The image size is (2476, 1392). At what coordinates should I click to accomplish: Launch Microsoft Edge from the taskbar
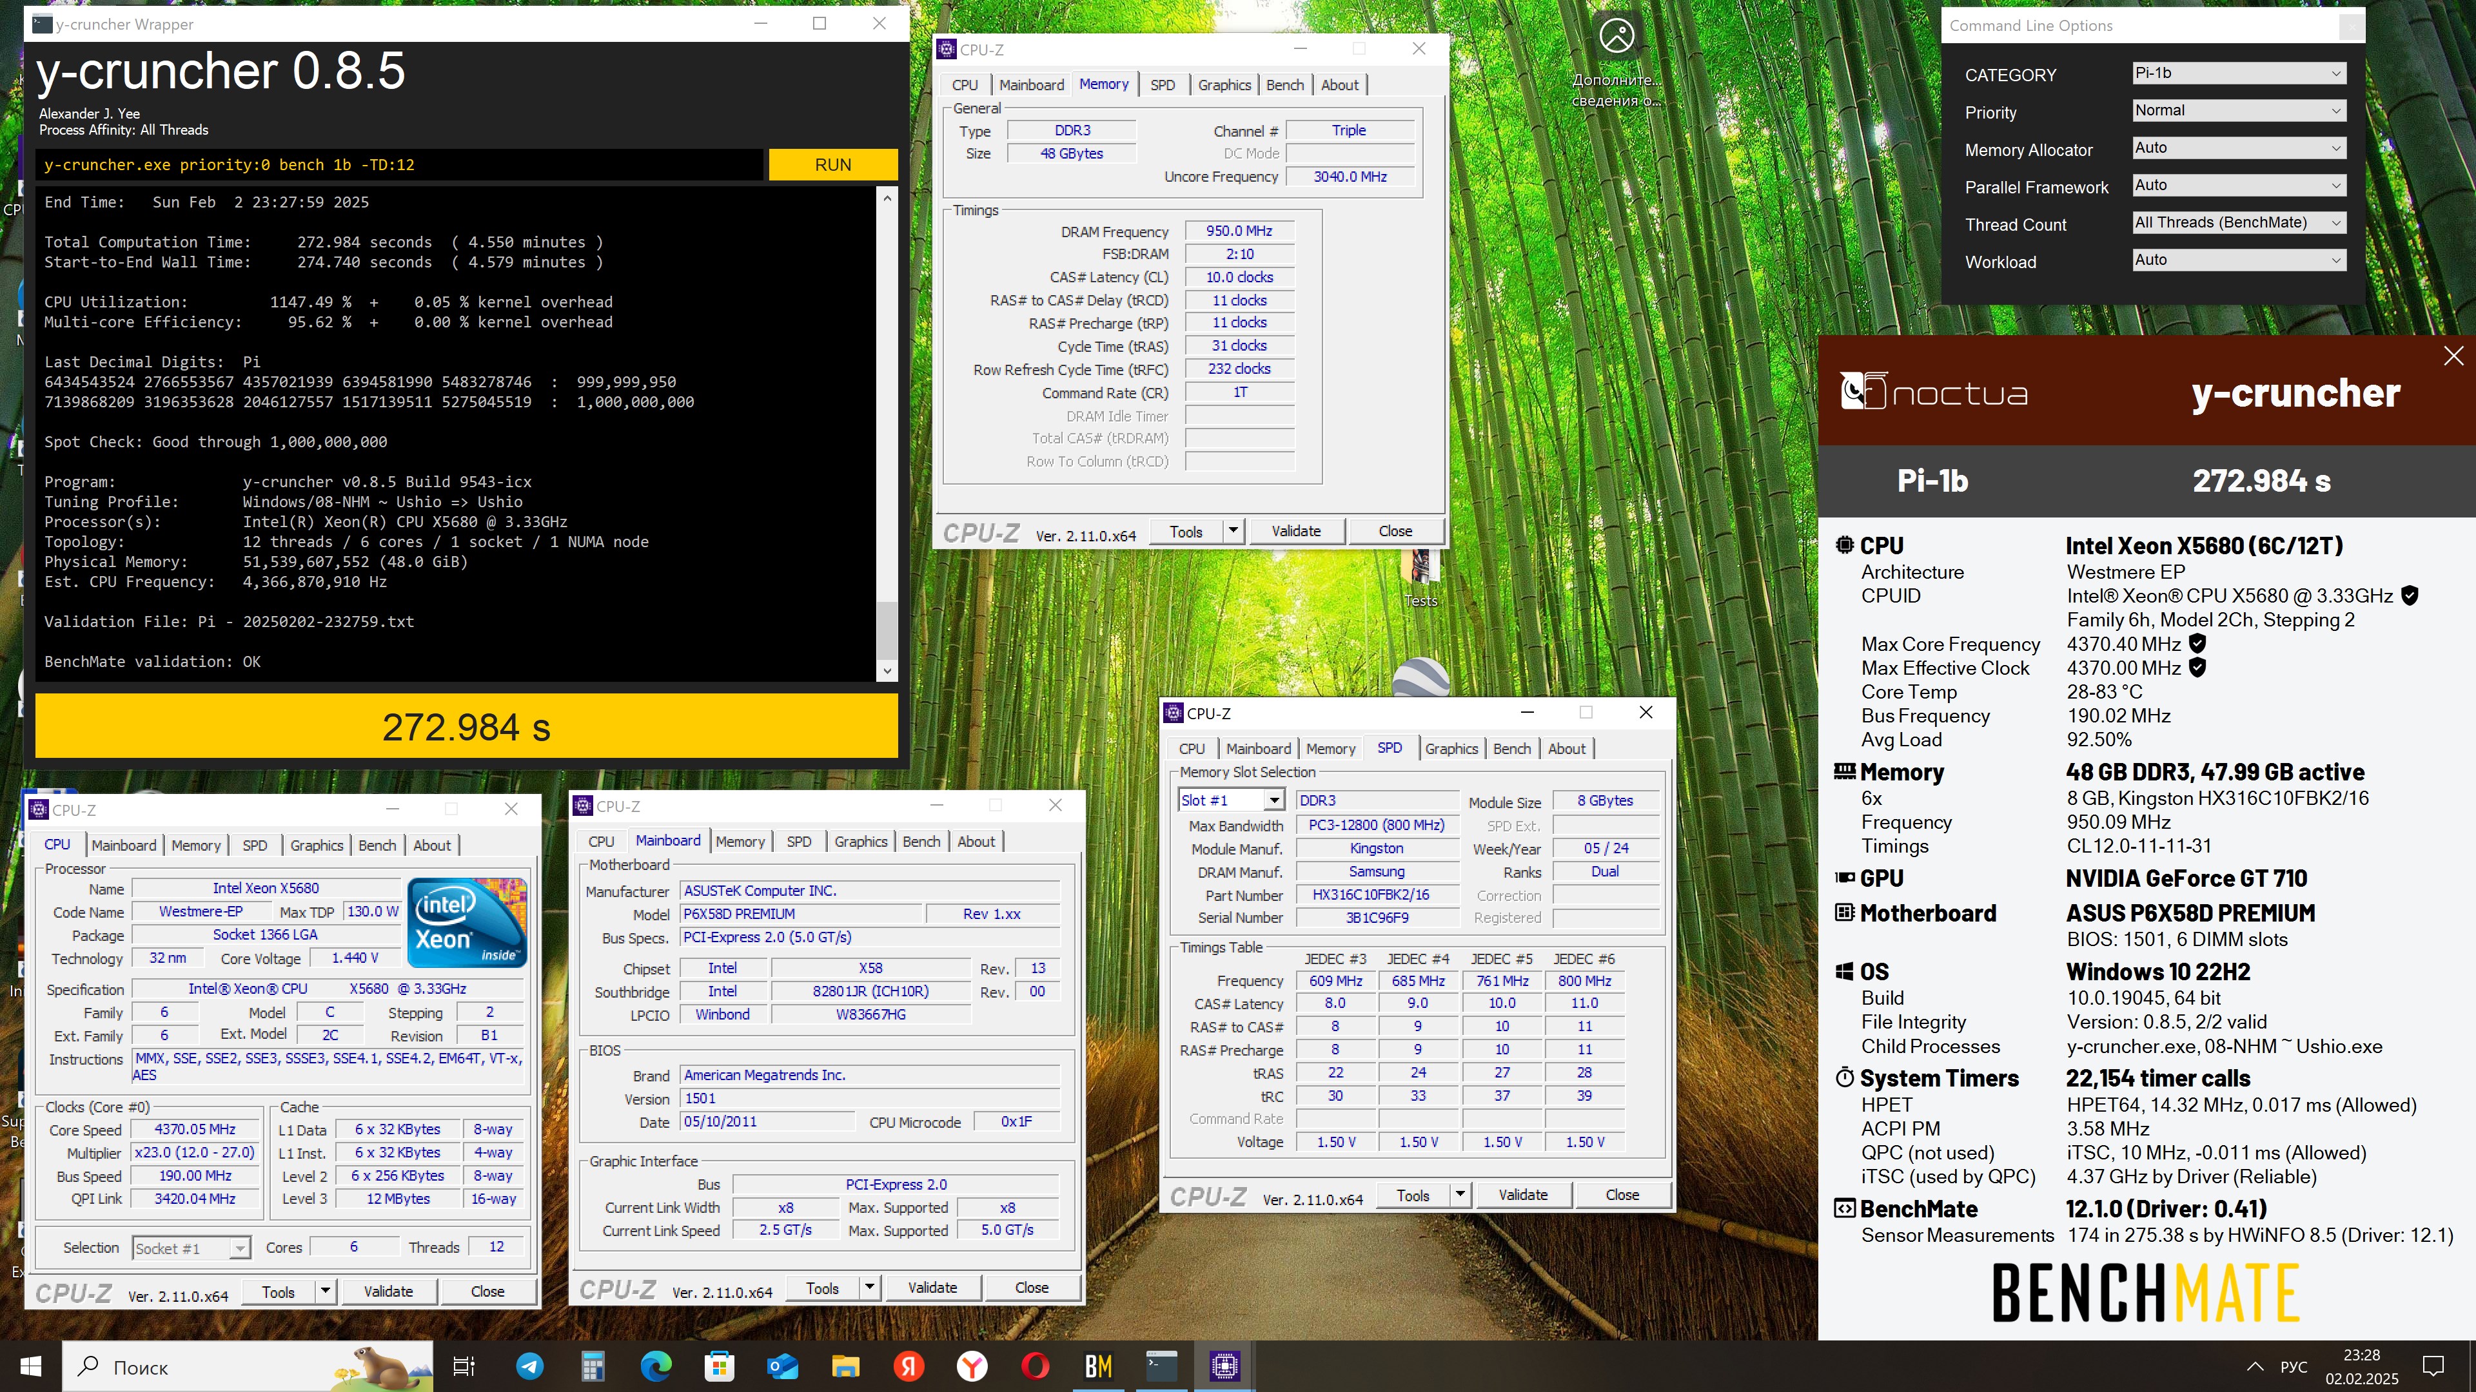tap(656, 1366)
